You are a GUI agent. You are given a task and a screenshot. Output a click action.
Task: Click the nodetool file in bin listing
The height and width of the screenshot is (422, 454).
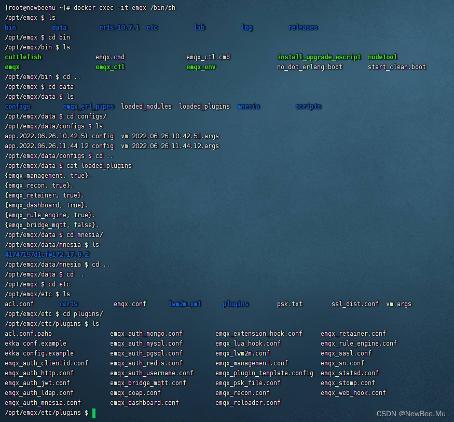[x=382, y=57]
